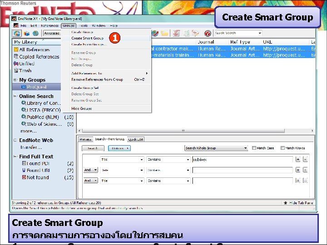327x245 pixels.
Task: Click the green checklist toolbar icon
Action: click(186, 33)
